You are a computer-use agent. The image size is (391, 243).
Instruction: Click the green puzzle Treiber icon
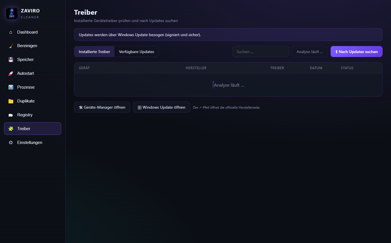tap(11, 129)
